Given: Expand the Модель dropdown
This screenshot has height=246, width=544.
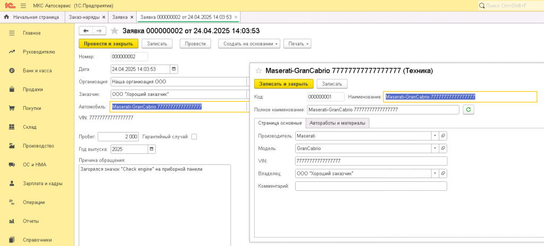Looking at the screenshot, I should 435,148.
